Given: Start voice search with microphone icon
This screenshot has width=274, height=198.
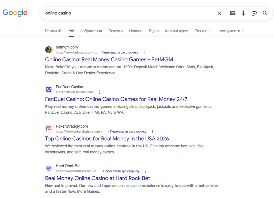Looking at the screenshot, I should coord(243,13).
